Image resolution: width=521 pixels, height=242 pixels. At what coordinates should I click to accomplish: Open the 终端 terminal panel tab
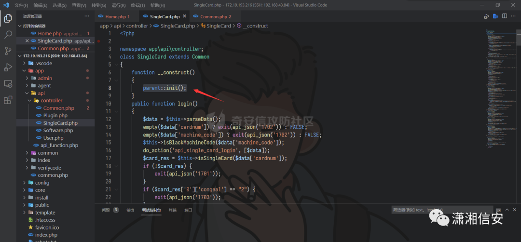[x=172, y=210]
